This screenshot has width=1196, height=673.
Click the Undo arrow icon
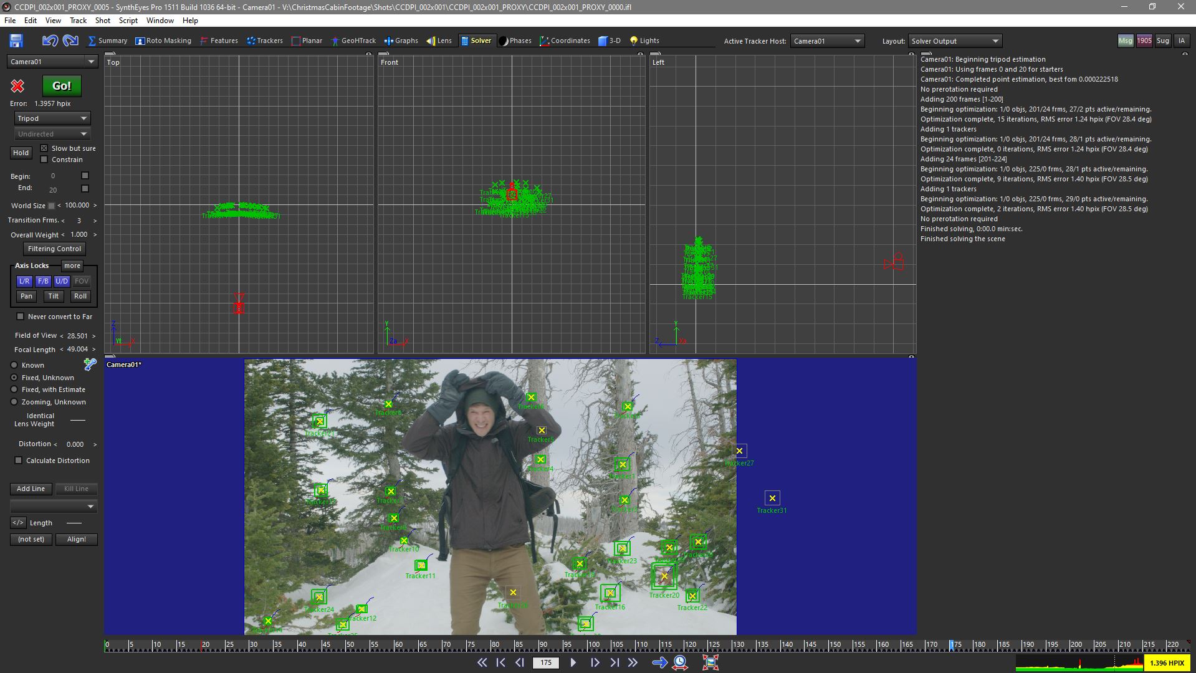[x=50, y=41]
